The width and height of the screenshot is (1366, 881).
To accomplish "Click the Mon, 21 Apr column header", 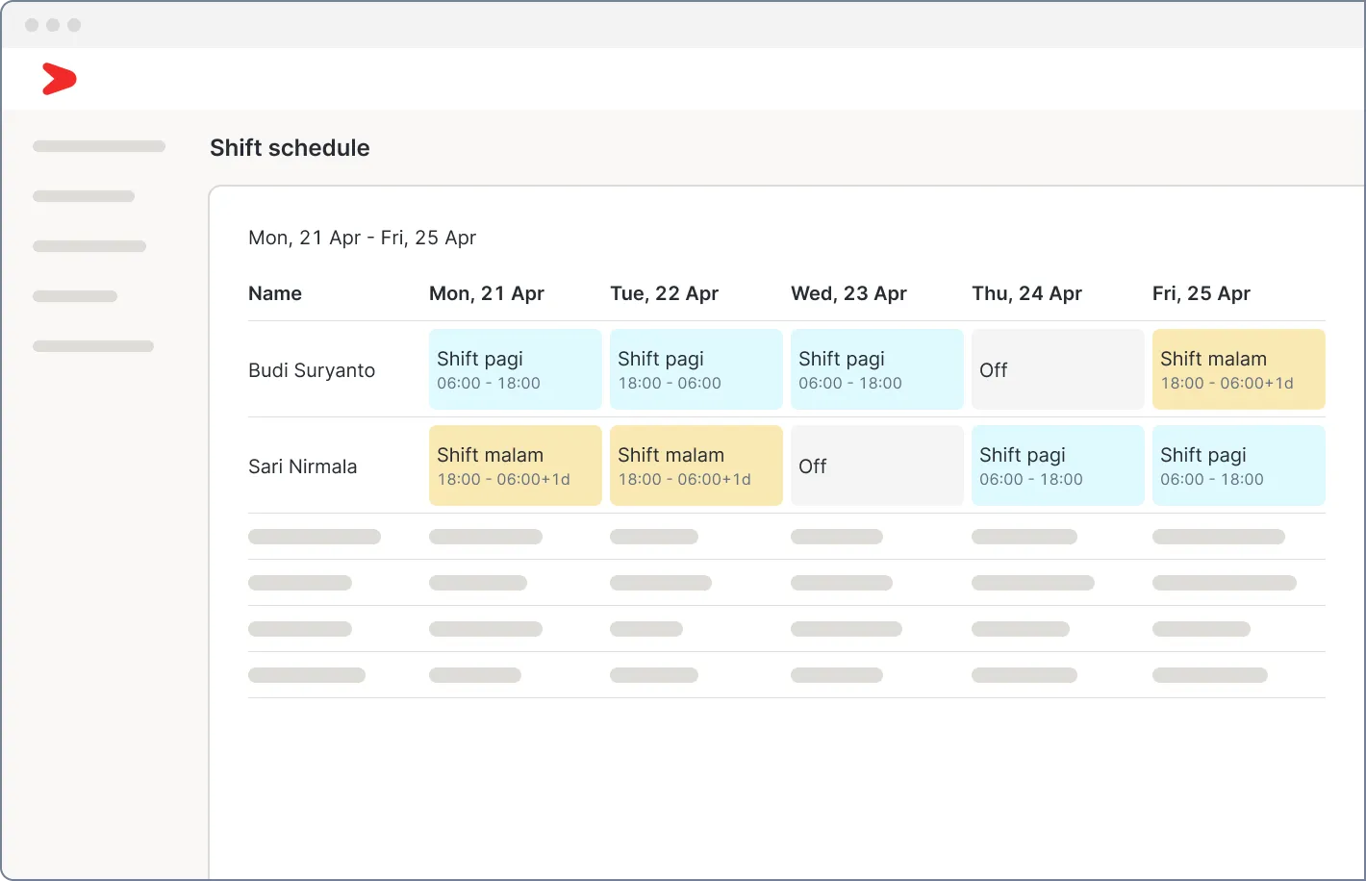I will (487, 293).
